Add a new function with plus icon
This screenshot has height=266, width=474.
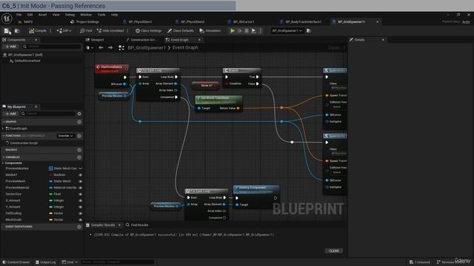(x=79, y=136)
